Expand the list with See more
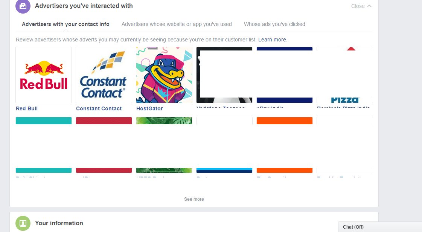The image size is (422, 232). click(194, 199)
